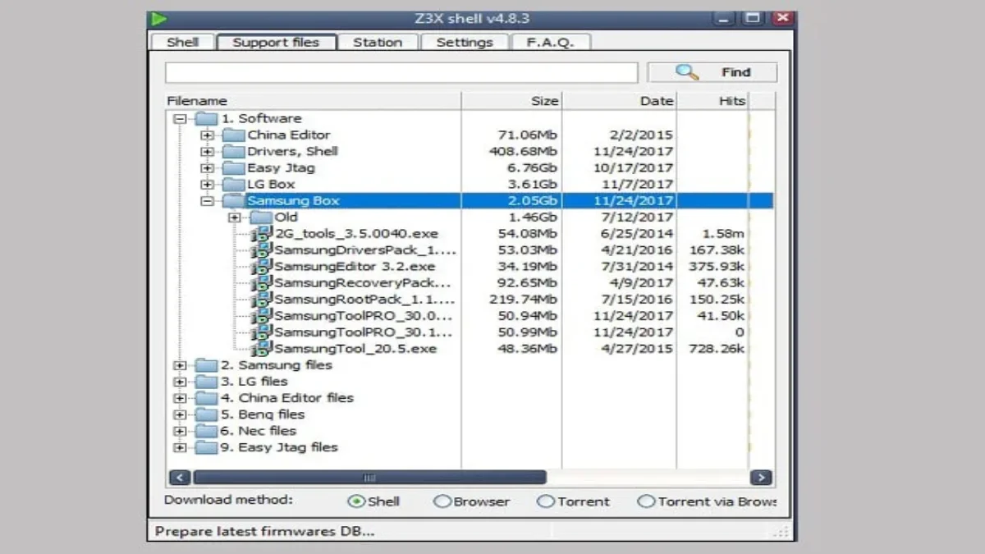This screenshot has height=554, width=985.
Task: Select the 9. Easy Jtag files folder icon
Action: coord(206,447)
